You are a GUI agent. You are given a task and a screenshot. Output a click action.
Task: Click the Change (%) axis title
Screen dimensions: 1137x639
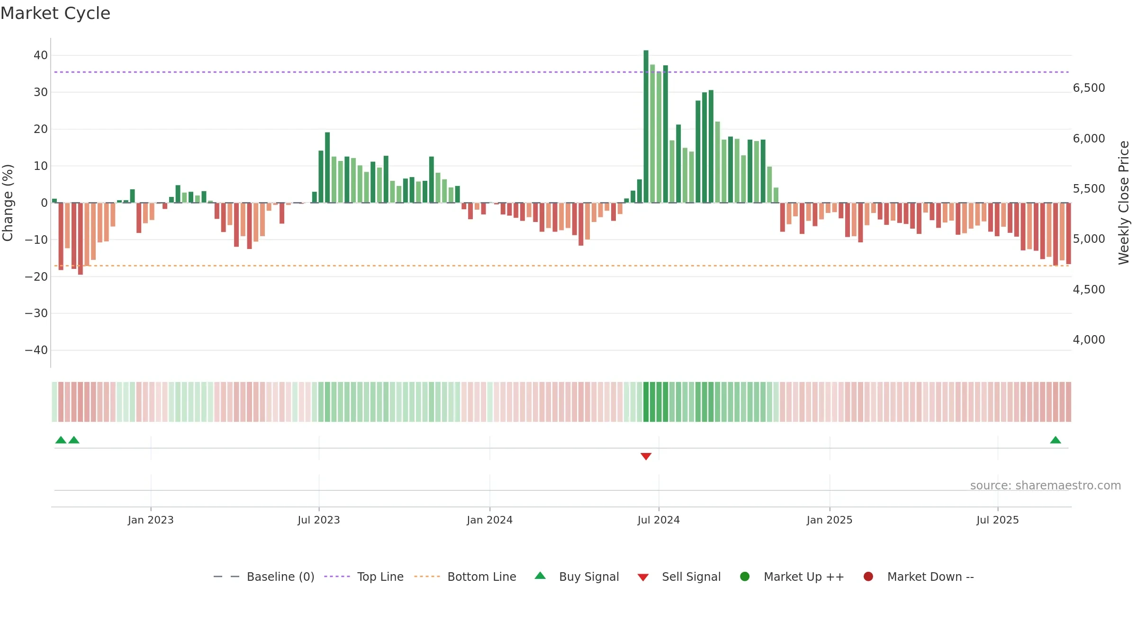[8, 203]
